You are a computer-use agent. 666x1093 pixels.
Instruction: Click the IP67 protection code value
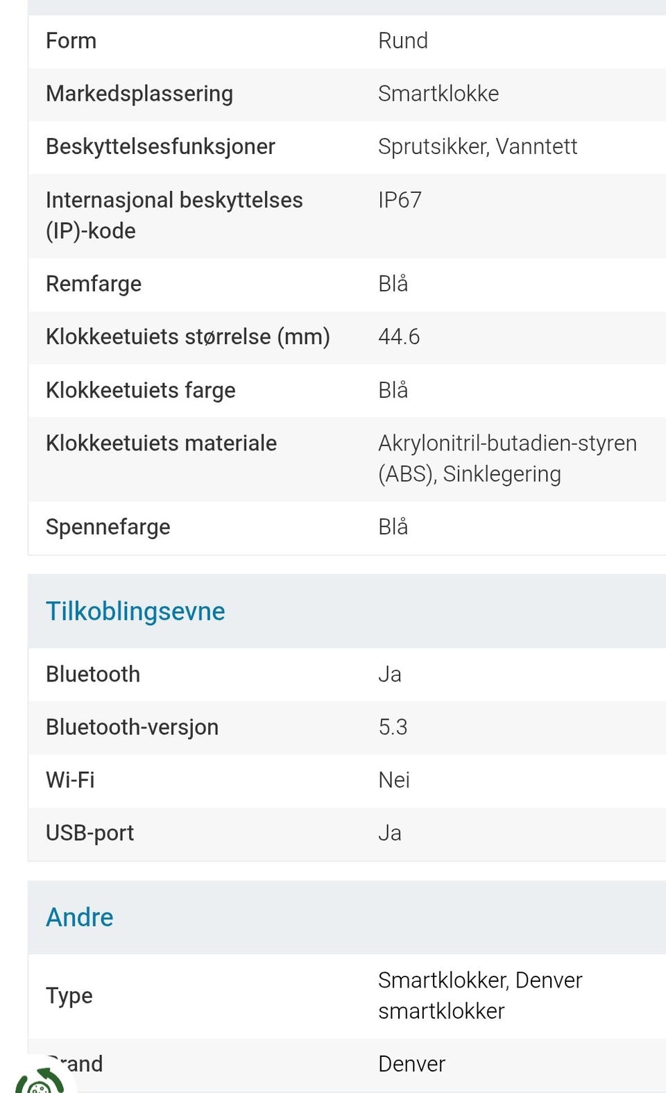click(400, 201)
